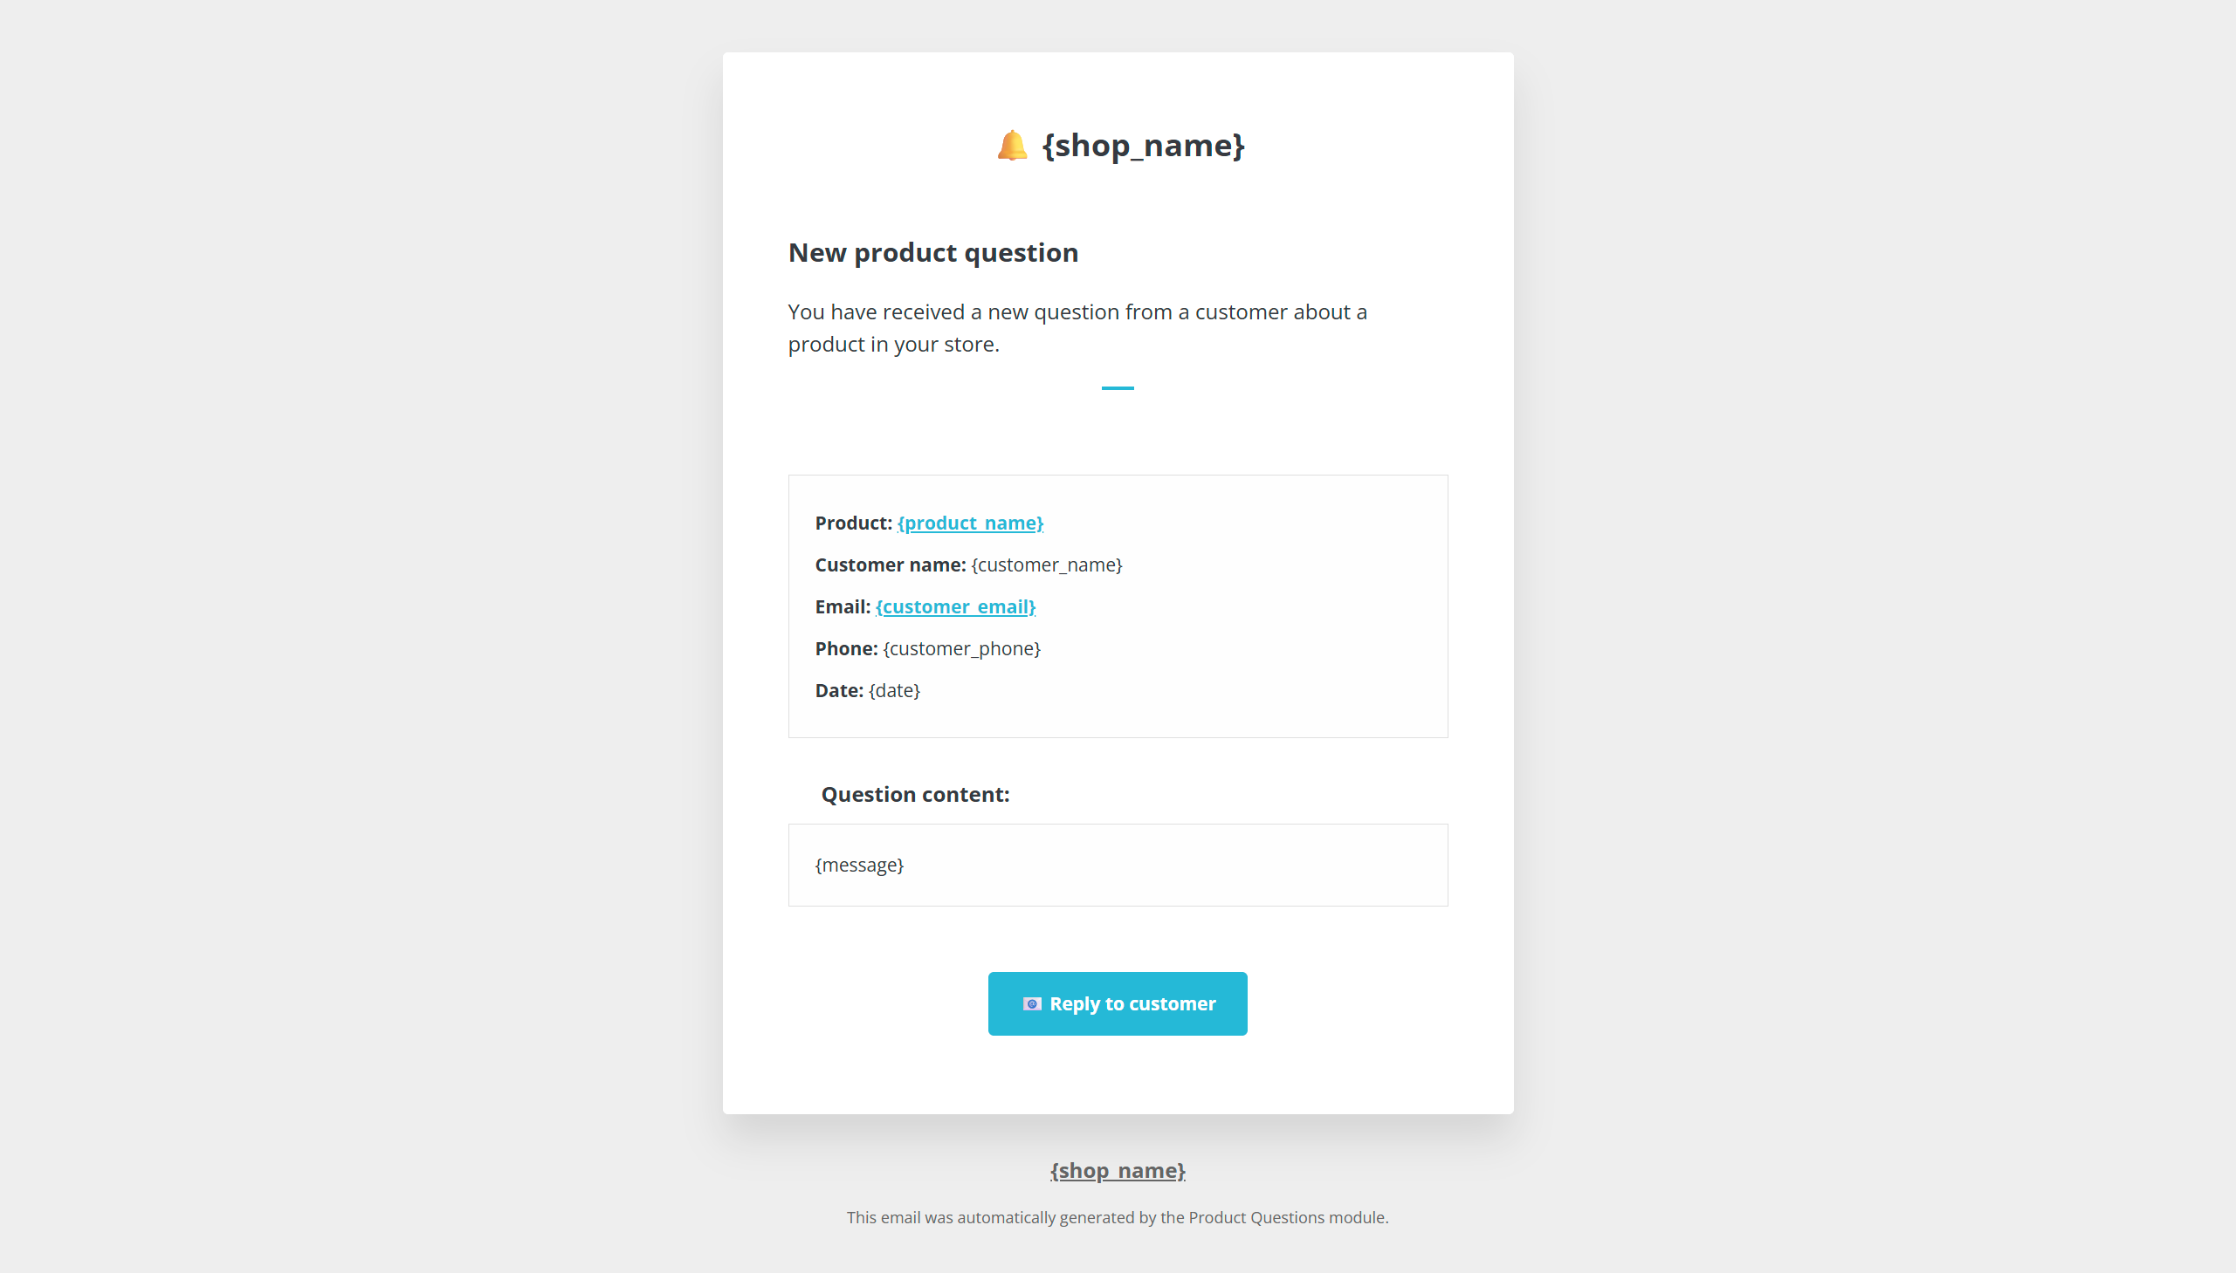This screenshot has height=1273, width=2236.
Task: Click the {product_name} link
Action: click(x=970, y=523)
